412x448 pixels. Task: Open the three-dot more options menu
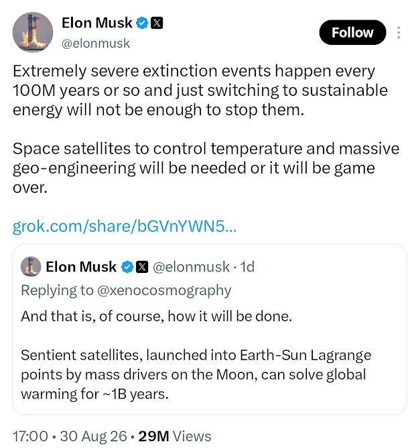[399, 33]
